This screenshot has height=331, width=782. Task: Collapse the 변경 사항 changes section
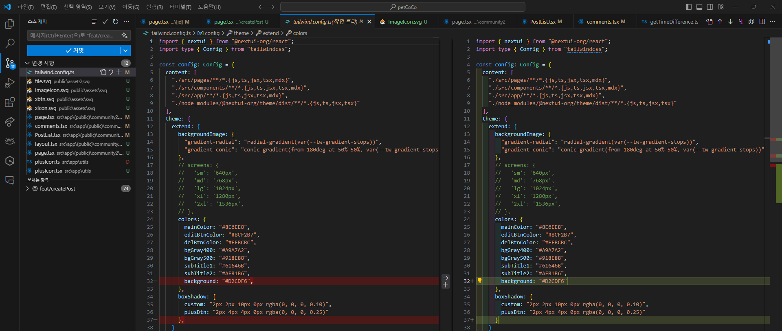click(27, 63)
